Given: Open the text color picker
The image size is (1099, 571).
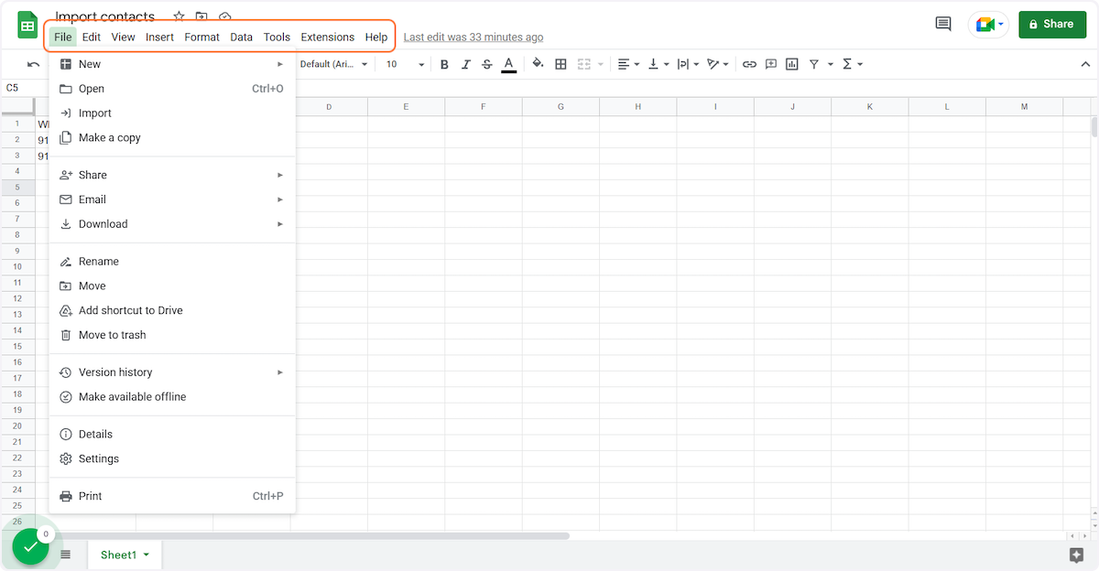Looking at the screenshot, I should [508, 64].
